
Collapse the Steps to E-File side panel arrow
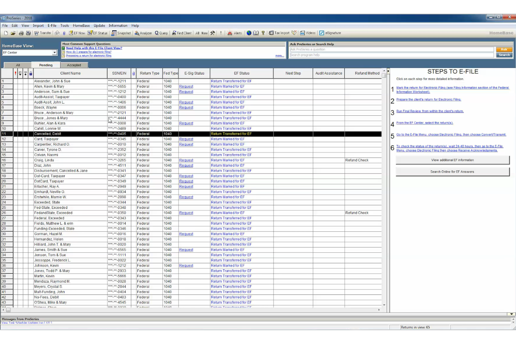388,71
